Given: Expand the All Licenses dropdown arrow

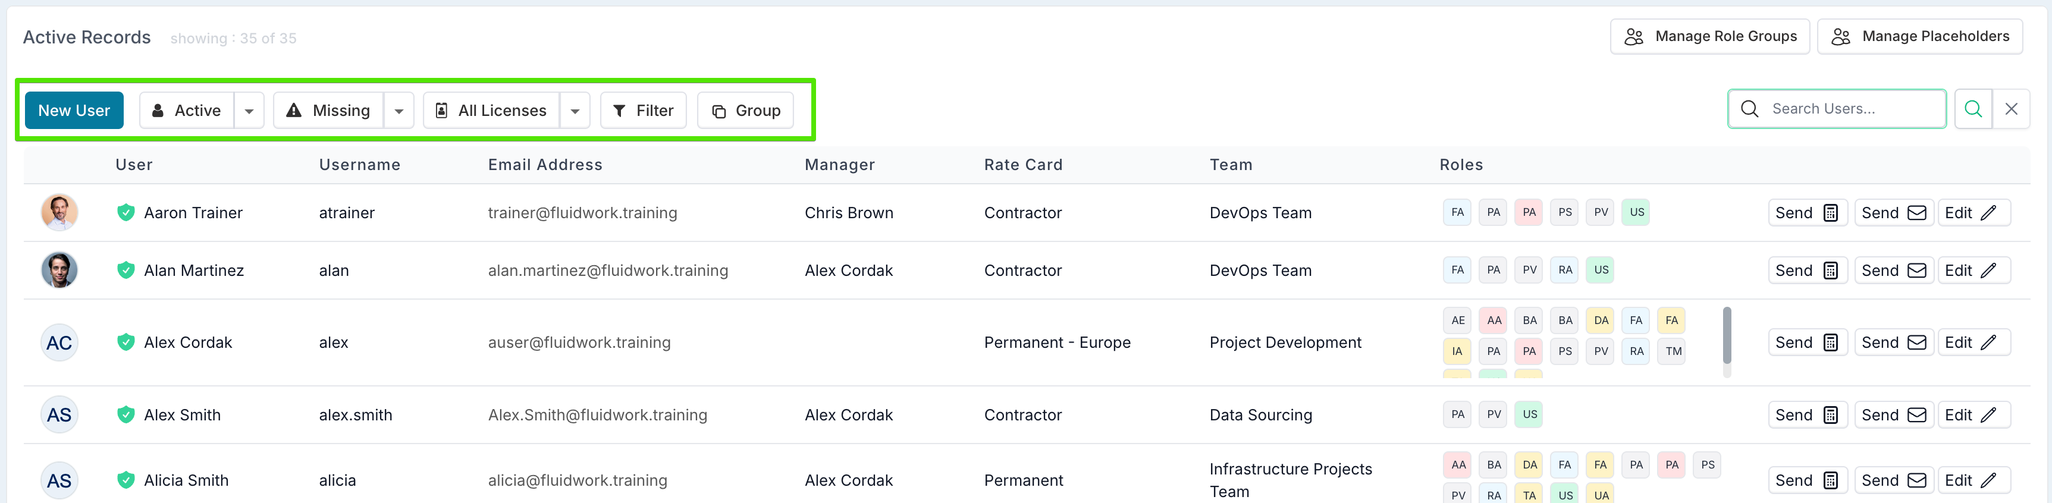Looking at the screenshot, I should pos(575,111).
